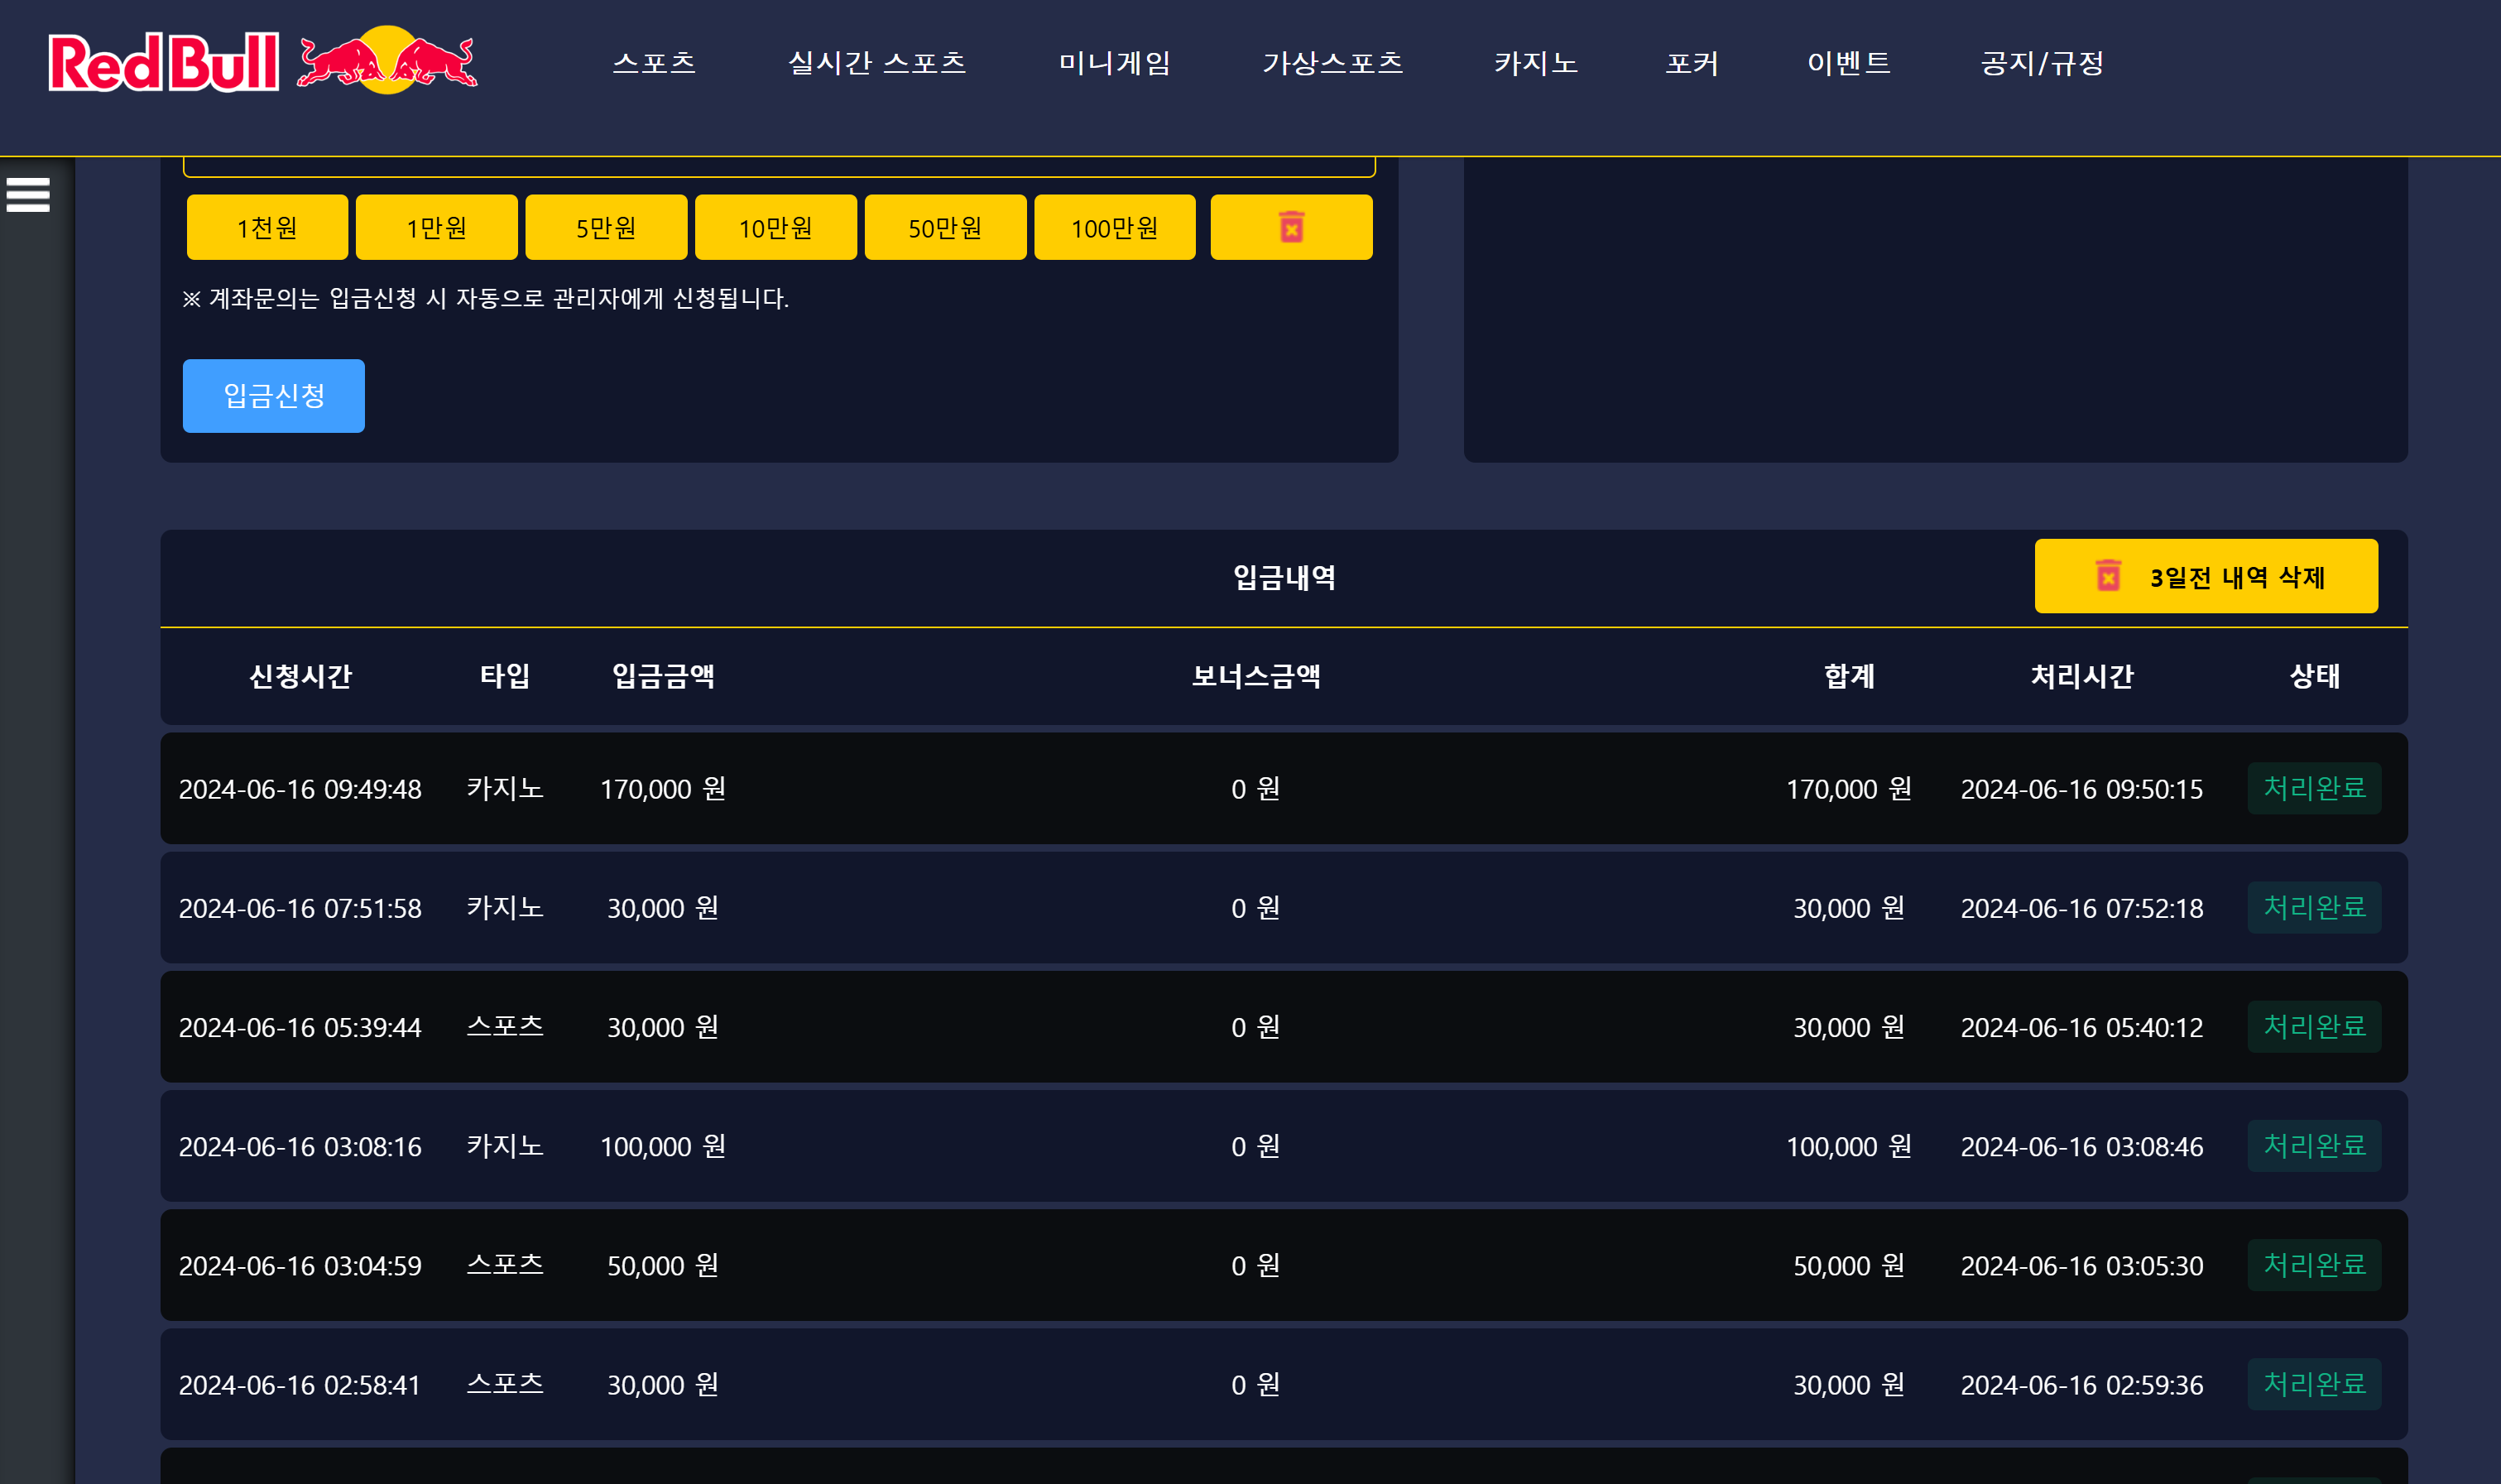Add 1만원 to the deposit amount
Image resolution: width=2501 pixels, height=1484 pixels.
pyautogui.click(x=437, y=227)
